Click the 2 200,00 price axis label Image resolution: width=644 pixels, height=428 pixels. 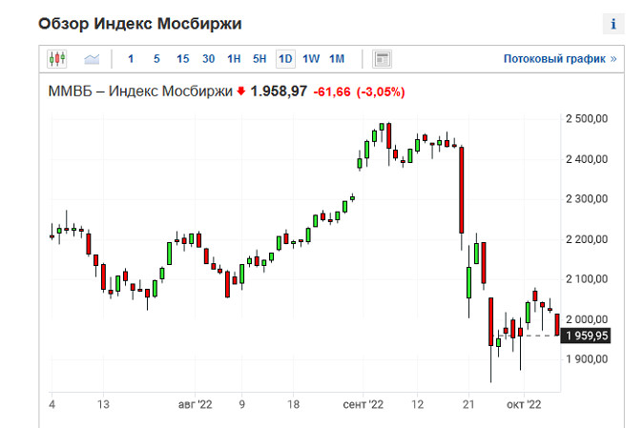coord(587,239)
